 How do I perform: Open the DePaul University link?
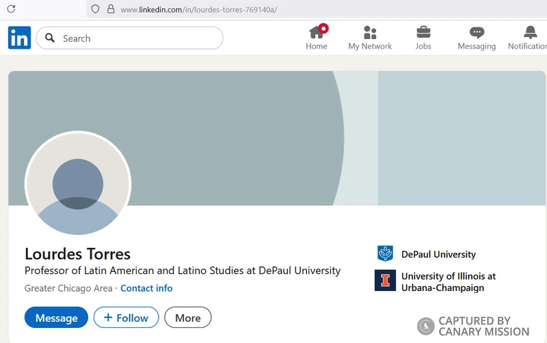(x=438, y=254)
